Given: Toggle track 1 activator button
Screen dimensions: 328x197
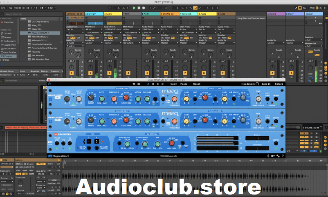Looking at the screenshot, I should coord(72,73).
